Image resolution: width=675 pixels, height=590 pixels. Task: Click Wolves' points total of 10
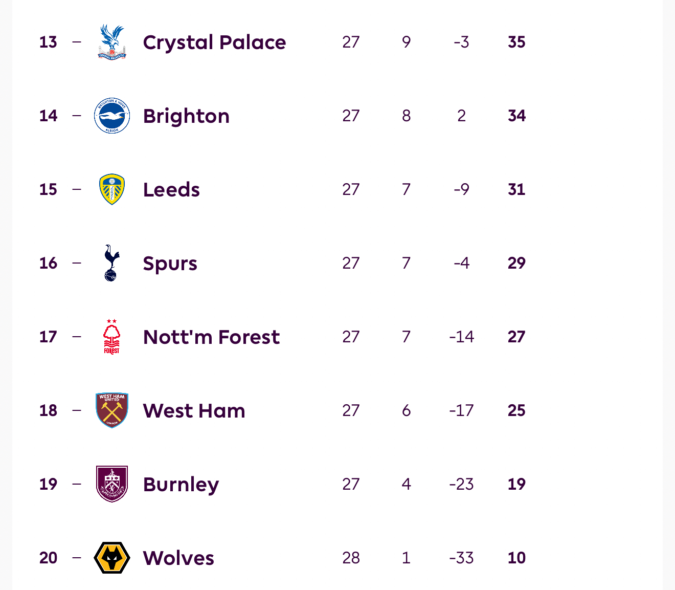tap(516, 558)
